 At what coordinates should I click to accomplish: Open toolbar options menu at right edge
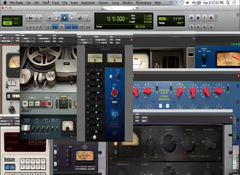coord(238,14)
